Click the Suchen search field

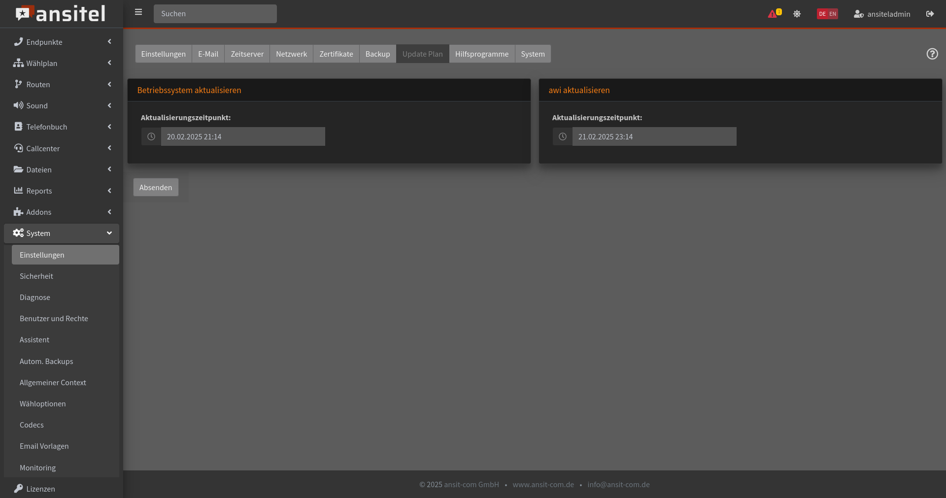pyautogui.click(x=215, y=14)
